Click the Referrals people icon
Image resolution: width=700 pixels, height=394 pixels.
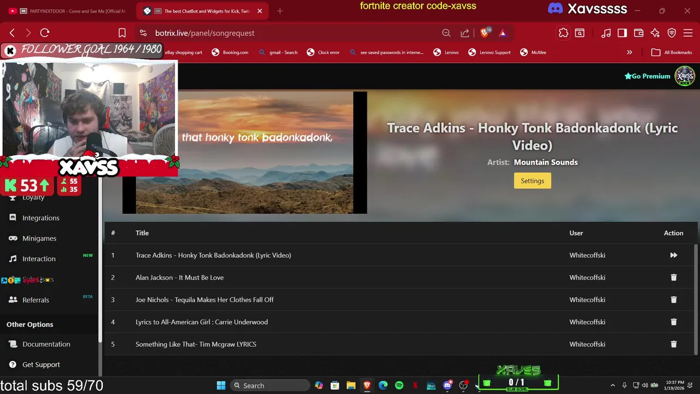click(13, 300)
